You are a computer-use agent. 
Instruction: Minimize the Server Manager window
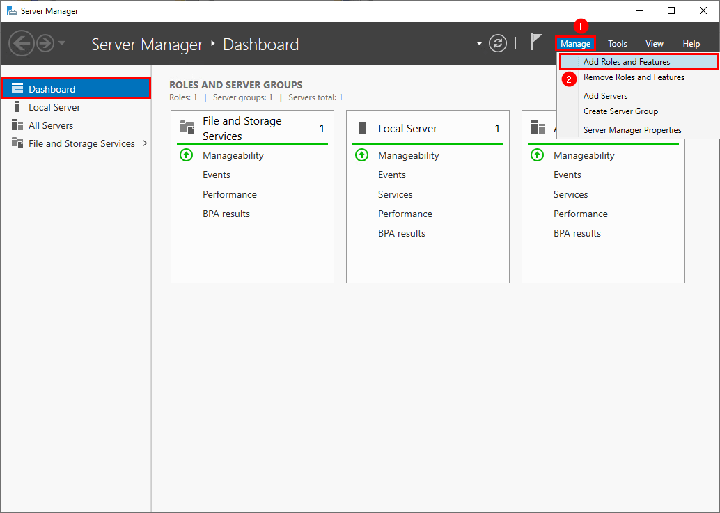click(640, 10)
